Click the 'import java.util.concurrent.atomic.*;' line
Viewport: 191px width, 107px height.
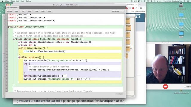(32, 21)
